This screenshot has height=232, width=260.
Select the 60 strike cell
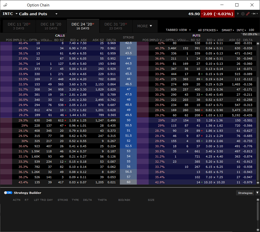tap(128, 182)
